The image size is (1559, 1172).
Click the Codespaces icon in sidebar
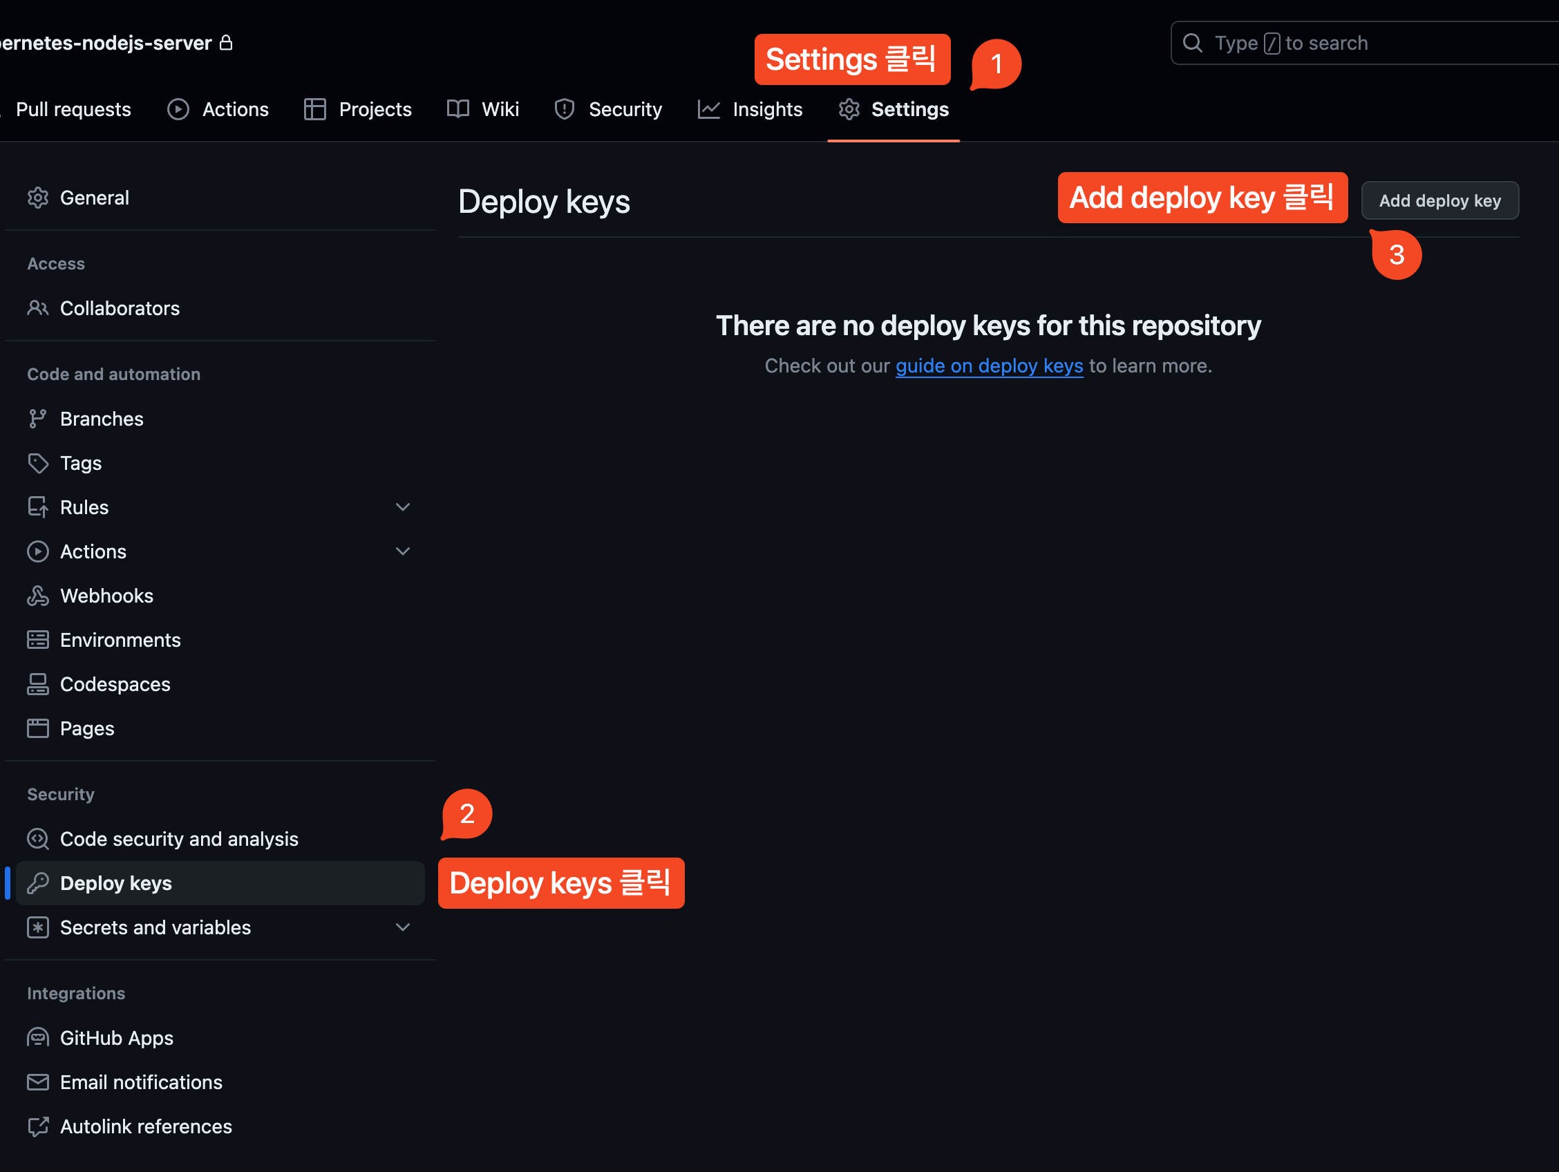38,684
